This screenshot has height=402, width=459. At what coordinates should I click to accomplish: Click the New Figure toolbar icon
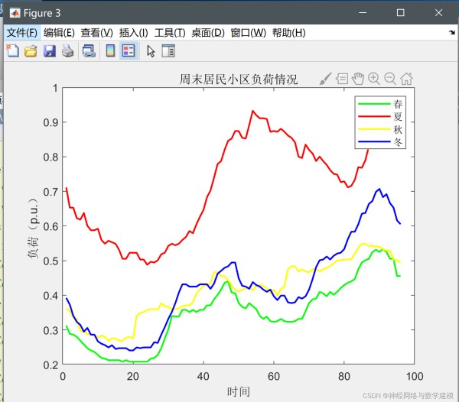(x=12, y=51)
